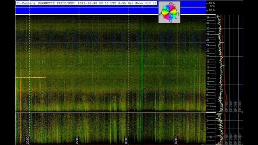Click the "2021-10-30 03:10 UTC" timestamp
The width and height of the screenshot is (258, 145).
tap(97, 3)
